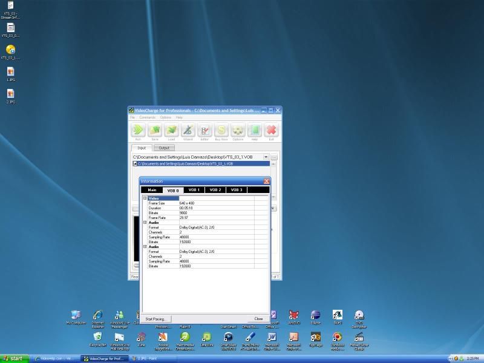Select the Media Player Classic desktop icon

tap(359, 341)
